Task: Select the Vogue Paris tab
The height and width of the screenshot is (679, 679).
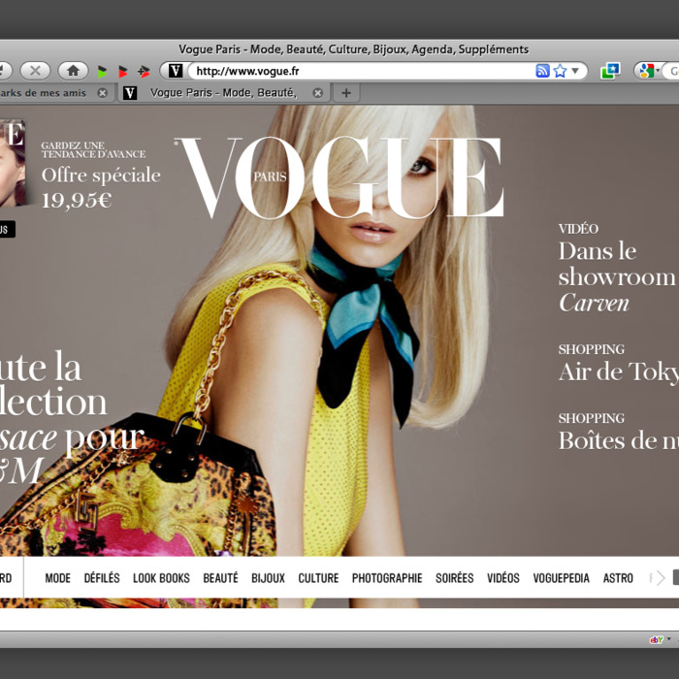Action: click(223, 93)
